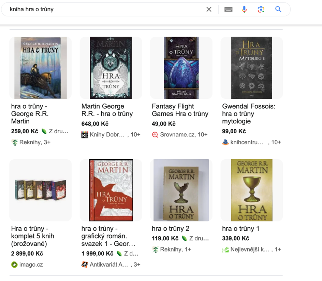Click the Antikvariát orange seller logo
Screen dimensions: 322x281
pos(85,265)
